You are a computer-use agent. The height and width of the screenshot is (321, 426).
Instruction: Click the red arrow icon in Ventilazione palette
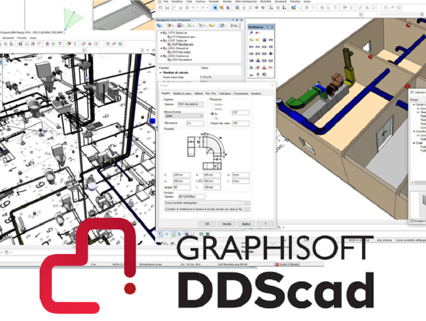click(x=257, y=33)
